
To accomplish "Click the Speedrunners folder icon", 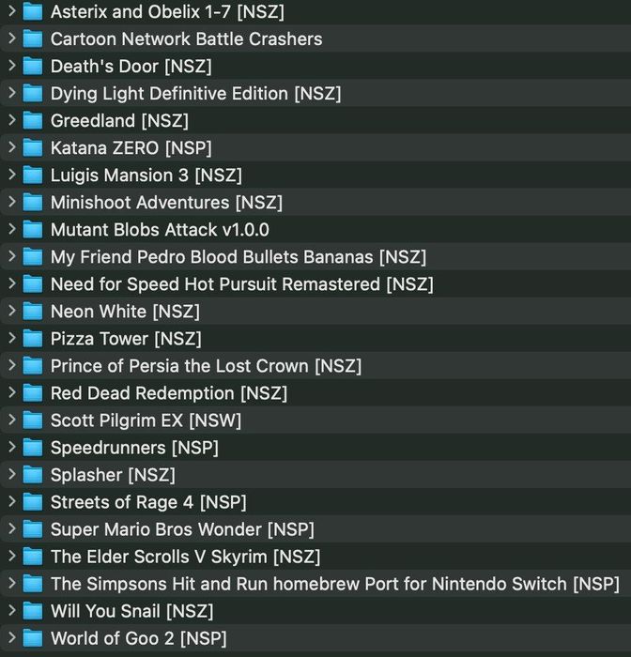I will coord(33,448).
